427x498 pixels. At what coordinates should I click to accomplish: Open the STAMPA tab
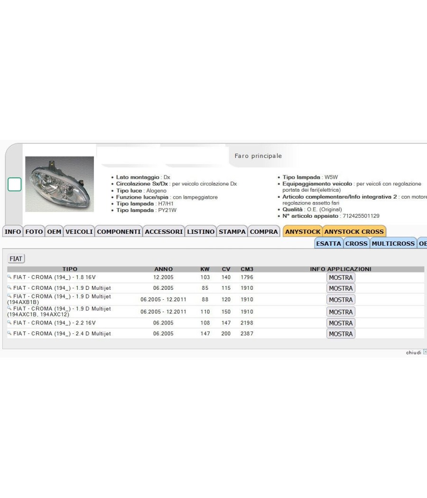[232, 231]
